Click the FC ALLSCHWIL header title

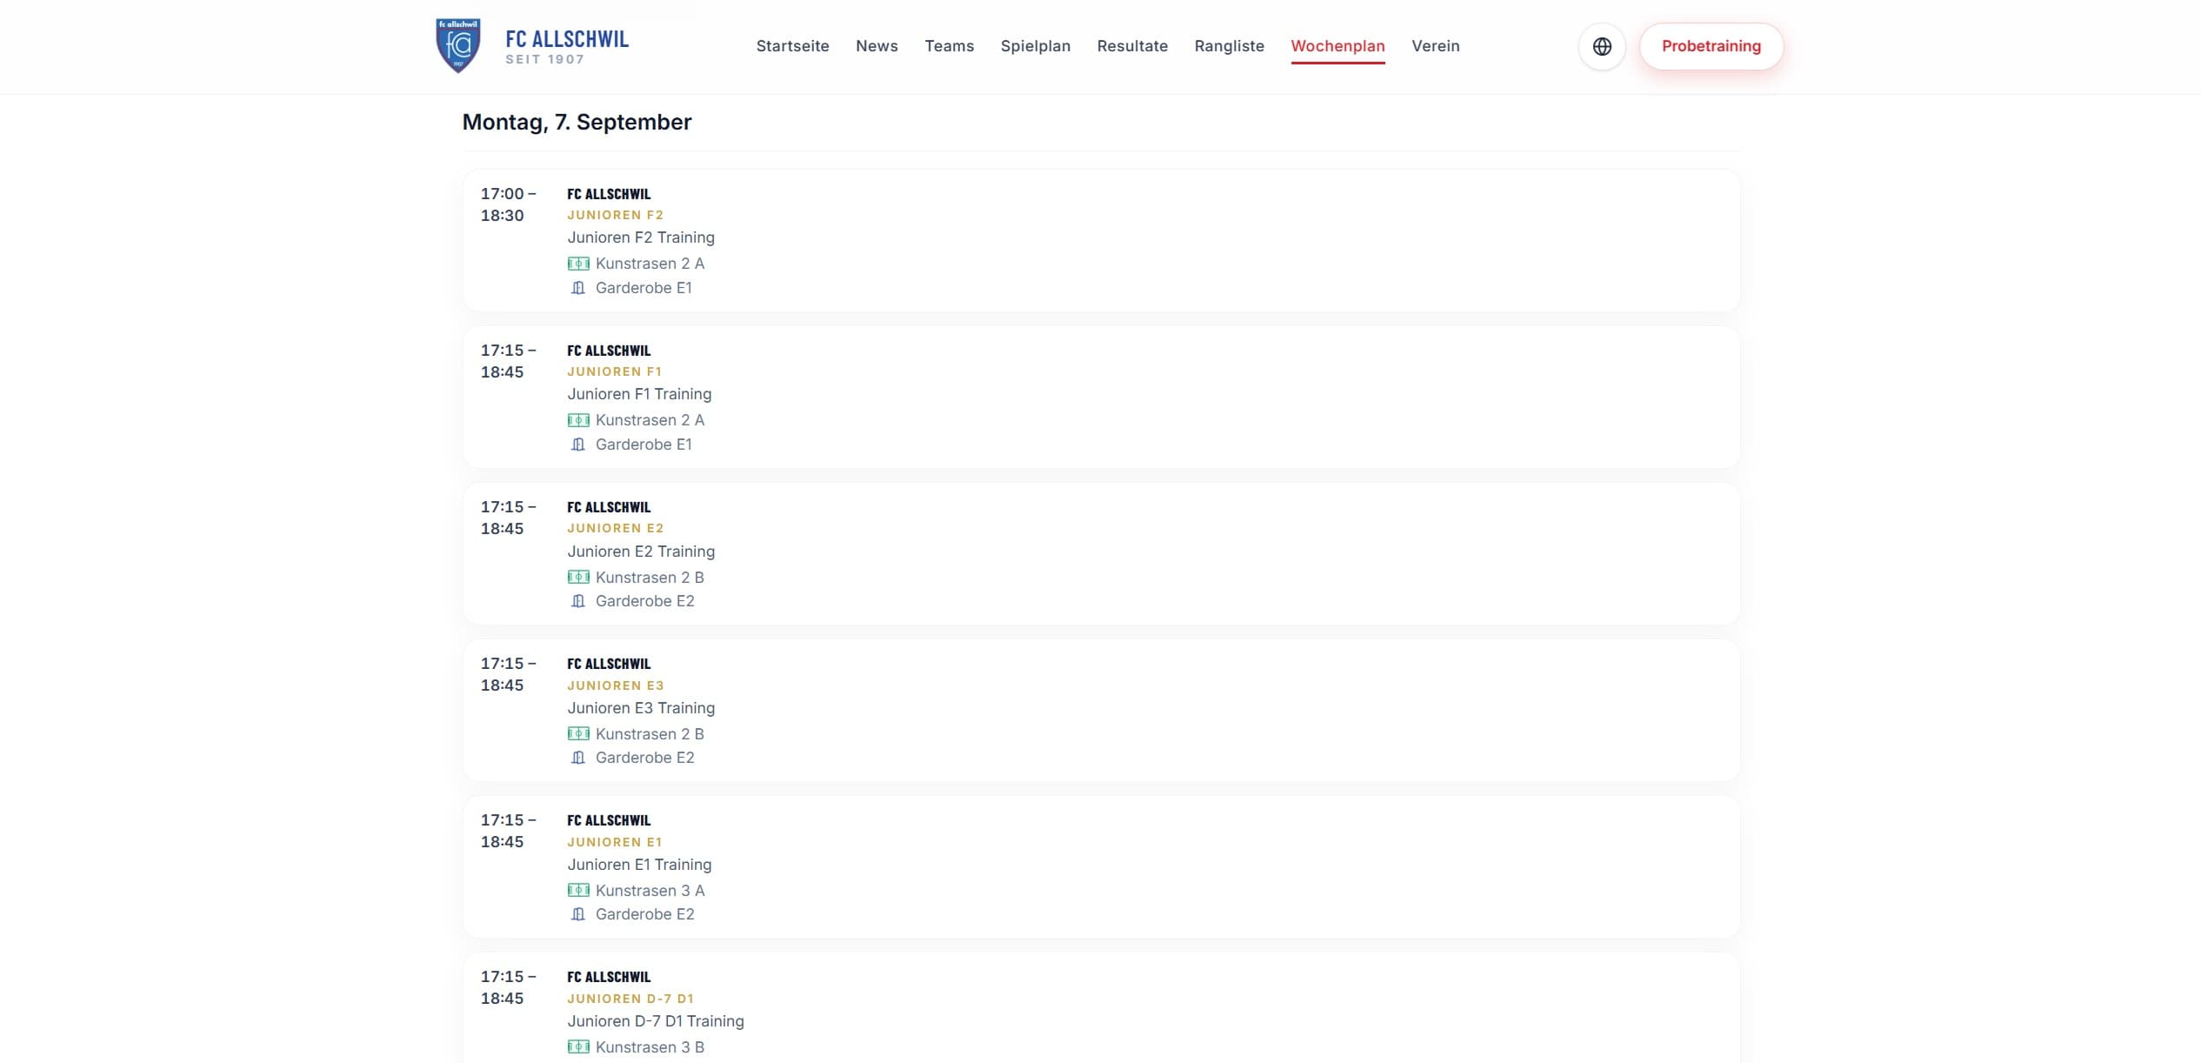(x=567, y=39)
